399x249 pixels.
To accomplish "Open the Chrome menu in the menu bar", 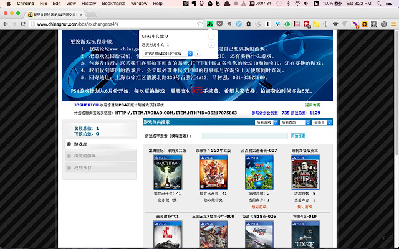I will pyautogui.click(x=26, y=4).
